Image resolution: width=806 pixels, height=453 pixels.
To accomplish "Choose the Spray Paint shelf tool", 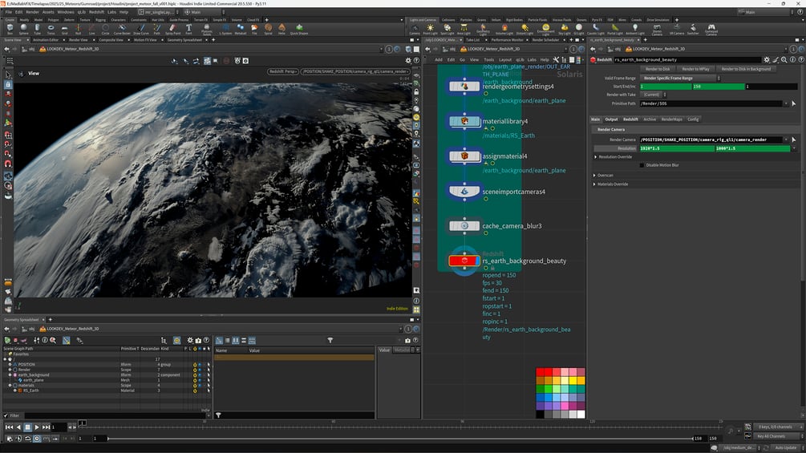I will pos(174,29).
